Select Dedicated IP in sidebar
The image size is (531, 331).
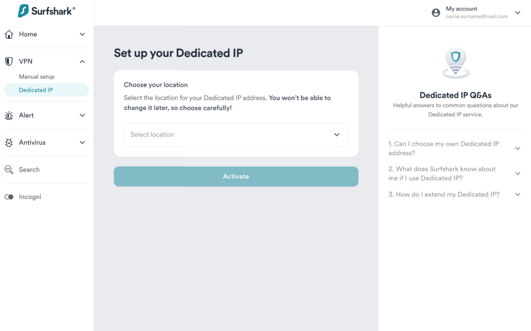pyautogui.click(x=36, y=90)
